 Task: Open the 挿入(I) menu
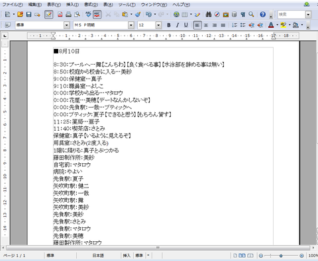(72, 5)
